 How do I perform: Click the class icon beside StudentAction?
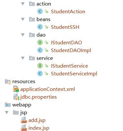click(40, 11)
